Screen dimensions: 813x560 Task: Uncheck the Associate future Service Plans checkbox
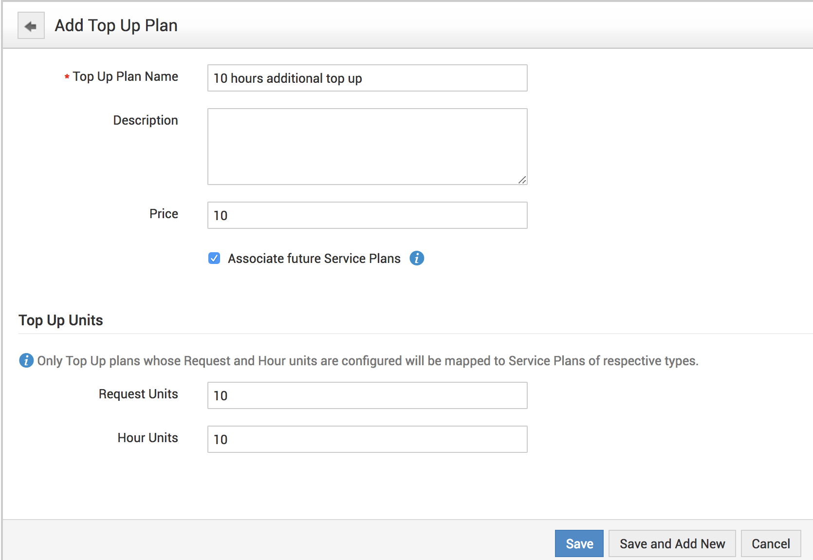coord(214,258)
